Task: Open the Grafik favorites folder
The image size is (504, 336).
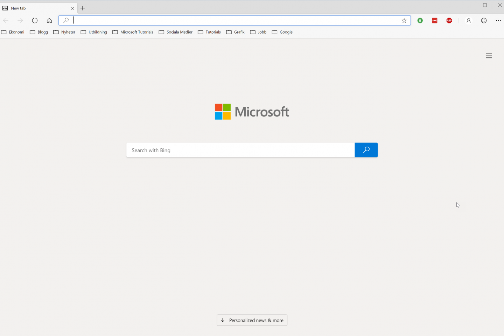Action: coord(236,32)
